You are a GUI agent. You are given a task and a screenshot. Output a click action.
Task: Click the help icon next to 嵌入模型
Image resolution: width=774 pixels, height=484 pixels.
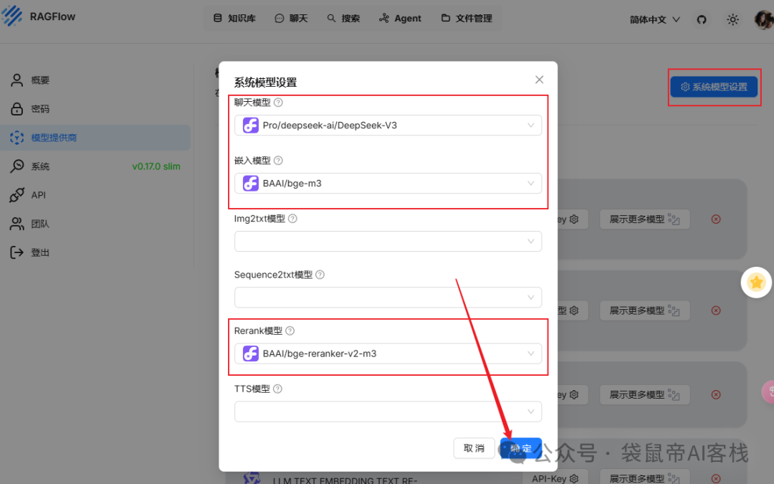point(278,161)
